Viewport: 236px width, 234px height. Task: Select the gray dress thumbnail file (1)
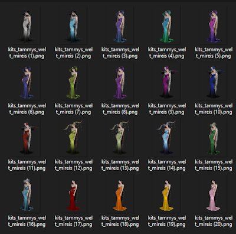click(x=27, y=25)
